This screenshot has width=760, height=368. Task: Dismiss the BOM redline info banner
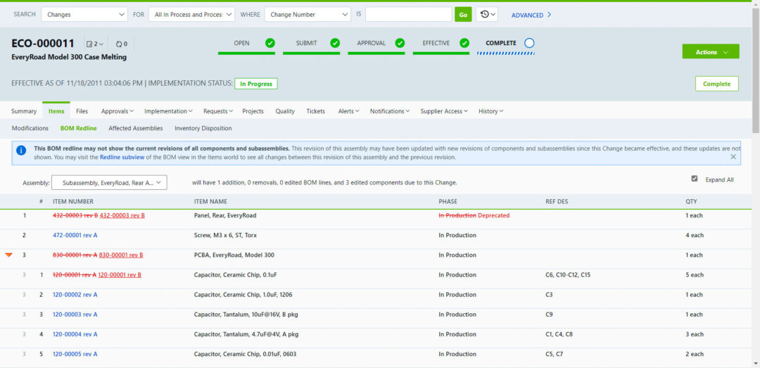733,157
